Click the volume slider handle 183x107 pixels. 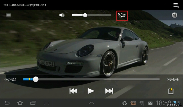click(85, 15)
